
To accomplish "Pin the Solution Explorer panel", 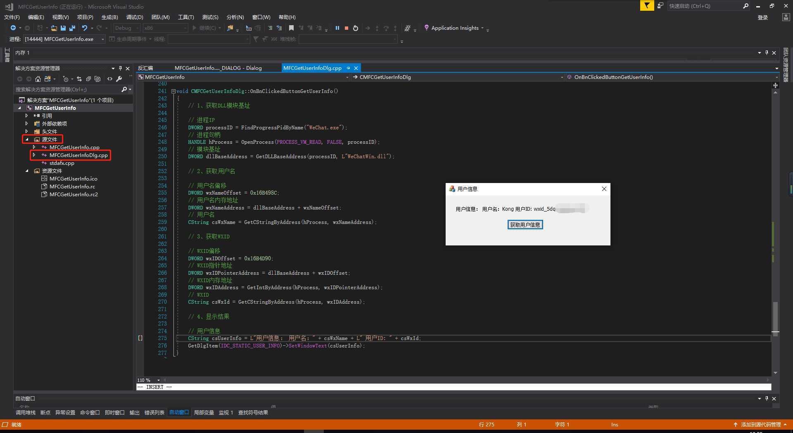I will (120, 68).
